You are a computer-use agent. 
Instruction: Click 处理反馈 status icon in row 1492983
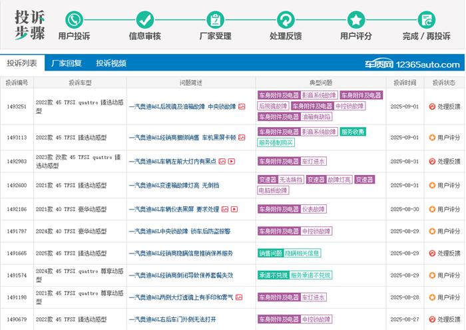pos(432,161)
